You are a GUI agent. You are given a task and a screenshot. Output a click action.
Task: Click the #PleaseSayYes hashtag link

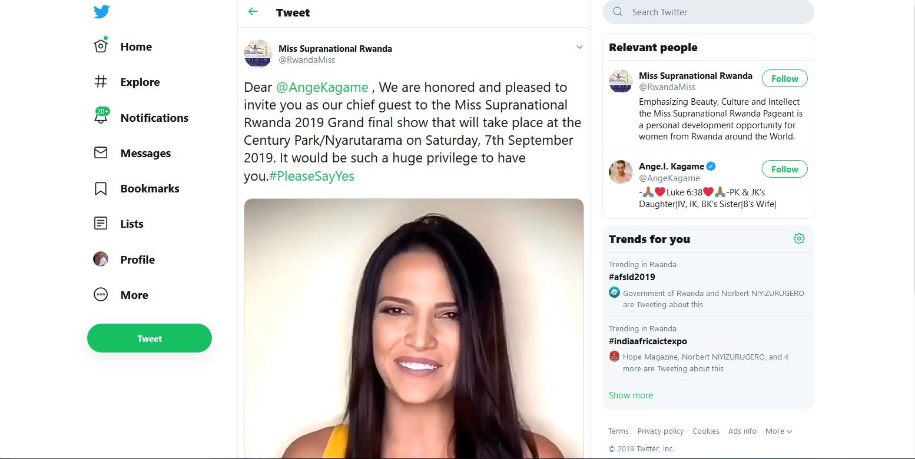pos(311,176)
